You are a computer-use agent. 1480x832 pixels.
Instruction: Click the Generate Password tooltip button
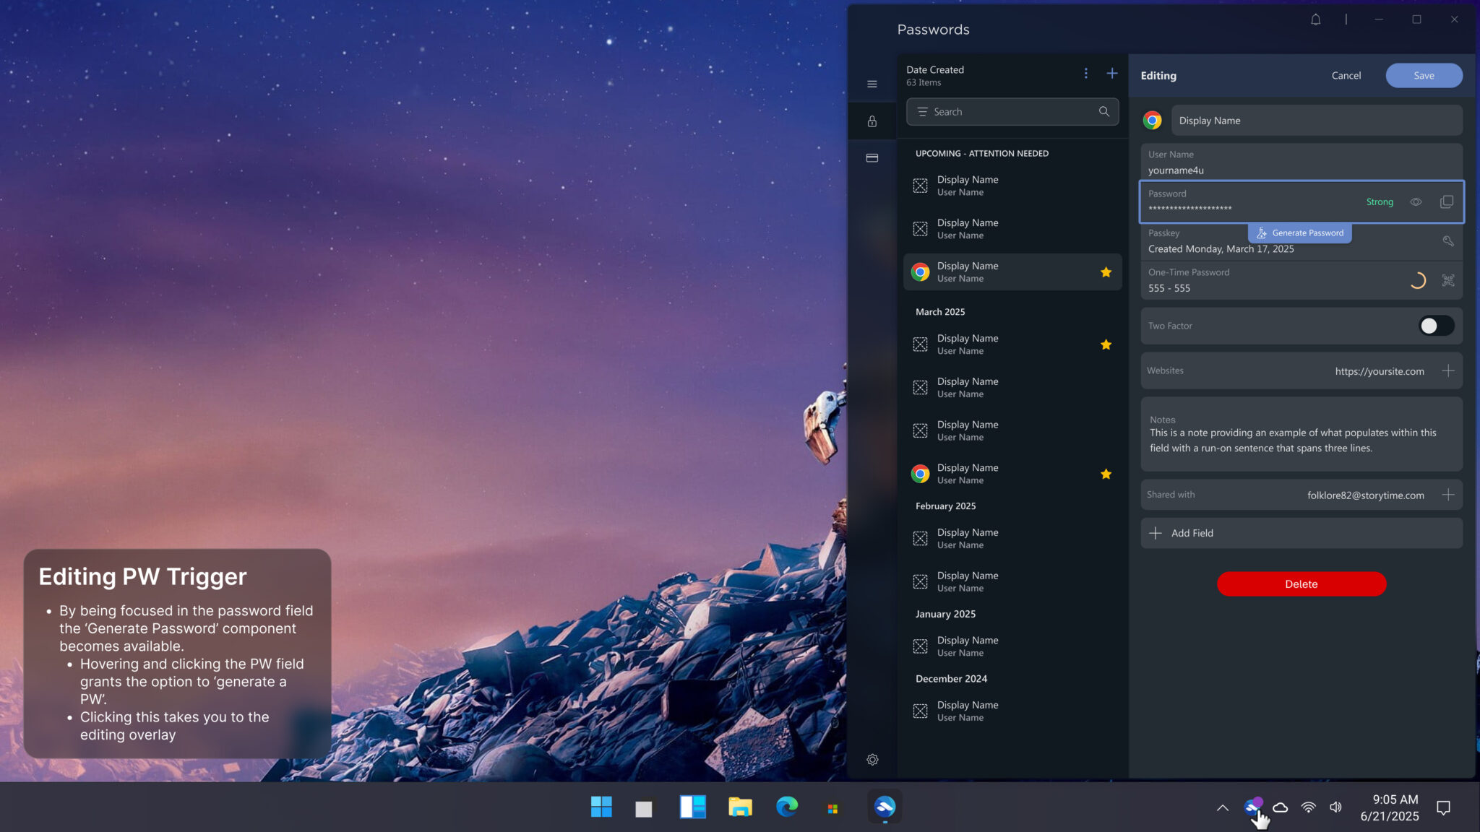pos(1299,233)
